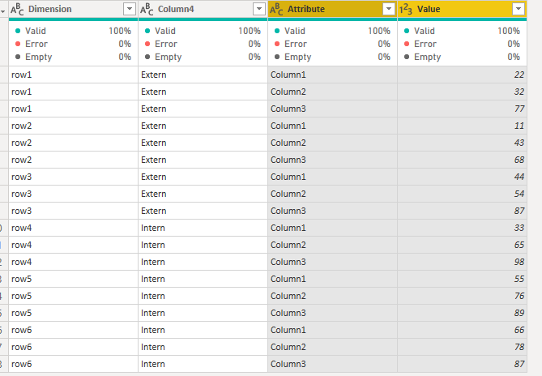Click the Column1 attribute cell for value 66
Image resolution: width=542 pixels, height=376 pixels.
[332, 330]
